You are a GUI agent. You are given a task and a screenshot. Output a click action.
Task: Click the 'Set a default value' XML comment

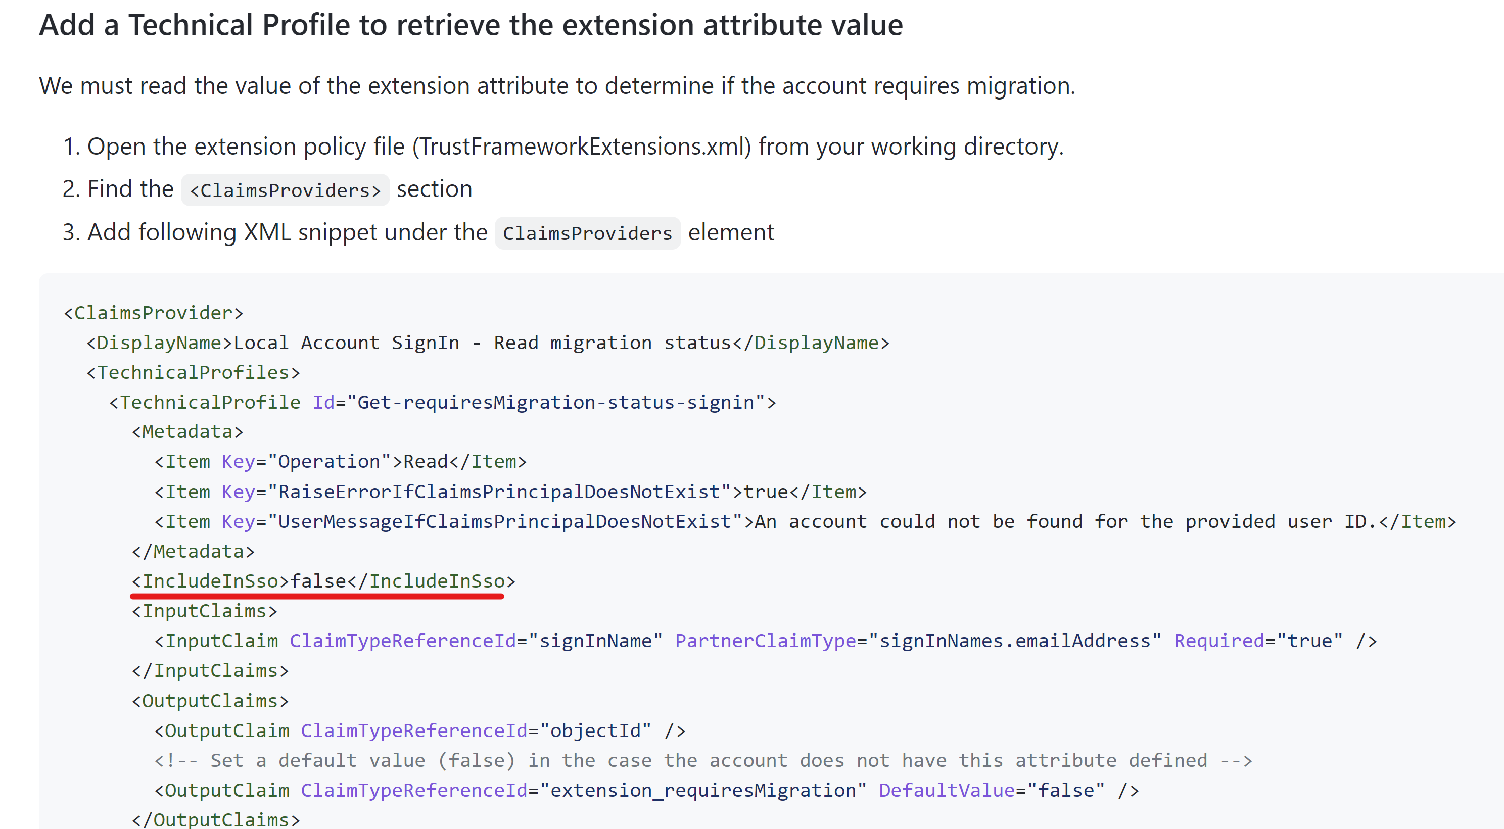[x=703, y=760]
